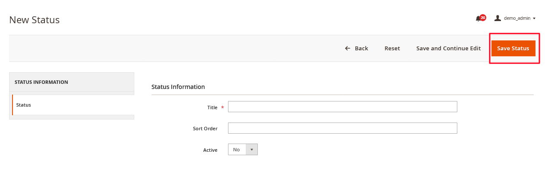
Task: Click the red notification count badge
Action: (x=483, y=18)
